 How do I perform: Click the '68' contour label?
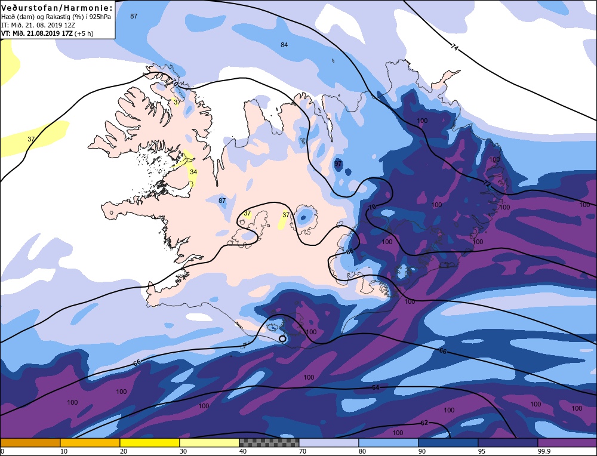(x=350, y=252)
